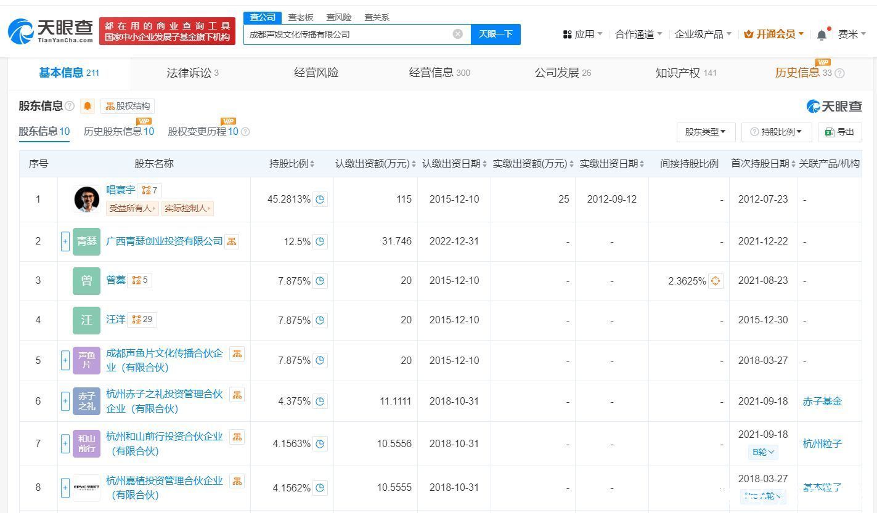Image resolution: width=877 pixels, height=513 pixels.
Task: Switch to the 法律诉讼 tab
Action: pos(192,73)
